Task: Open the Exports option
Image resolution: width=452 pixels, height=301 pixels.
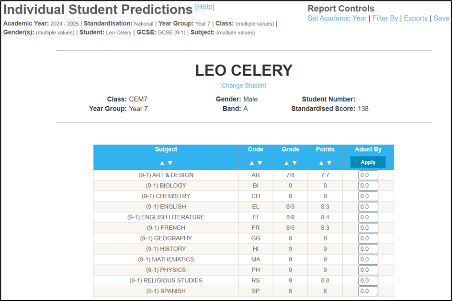Action: (x=416, y=18)
